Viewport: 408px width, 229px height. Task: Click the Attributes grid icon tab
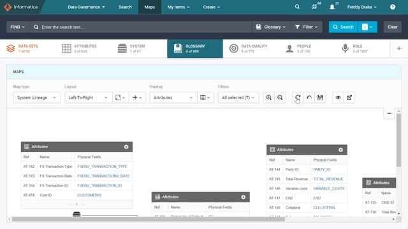point(66,48)
